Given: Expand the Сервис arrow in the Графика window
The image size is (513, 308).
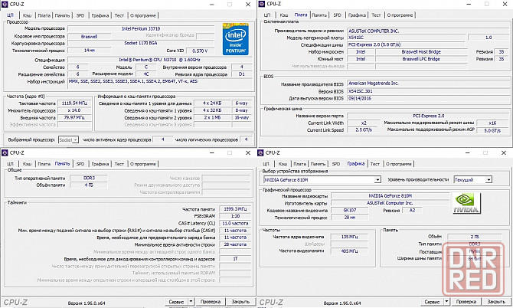Looking at the screenshot, I should click(446, 301).
